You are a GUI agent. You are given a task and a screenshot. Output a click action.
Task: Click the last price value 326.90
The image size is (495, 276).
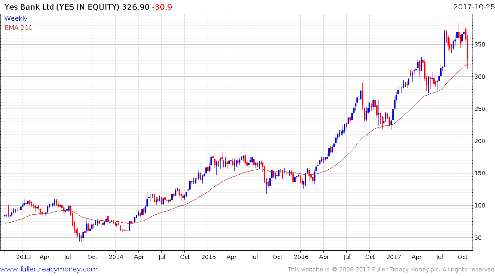pos(136,7)
